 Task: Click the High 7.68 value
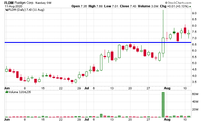pos(95,6)
